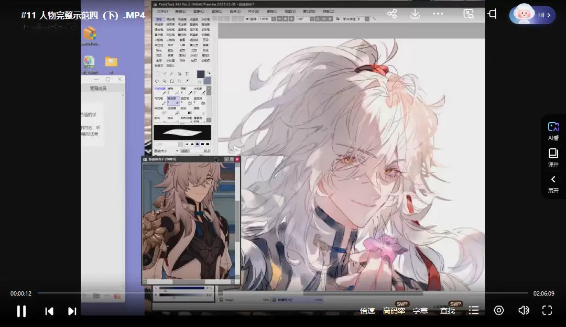Click the 查找 search button
Viewport: 566px width, 327px height.
coord(448,311)
